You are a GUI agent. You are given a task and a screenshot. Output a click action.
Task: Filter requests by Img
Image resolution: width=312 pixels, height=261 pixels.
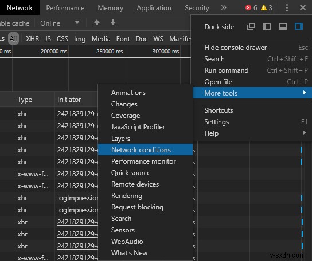coord(80,39)
